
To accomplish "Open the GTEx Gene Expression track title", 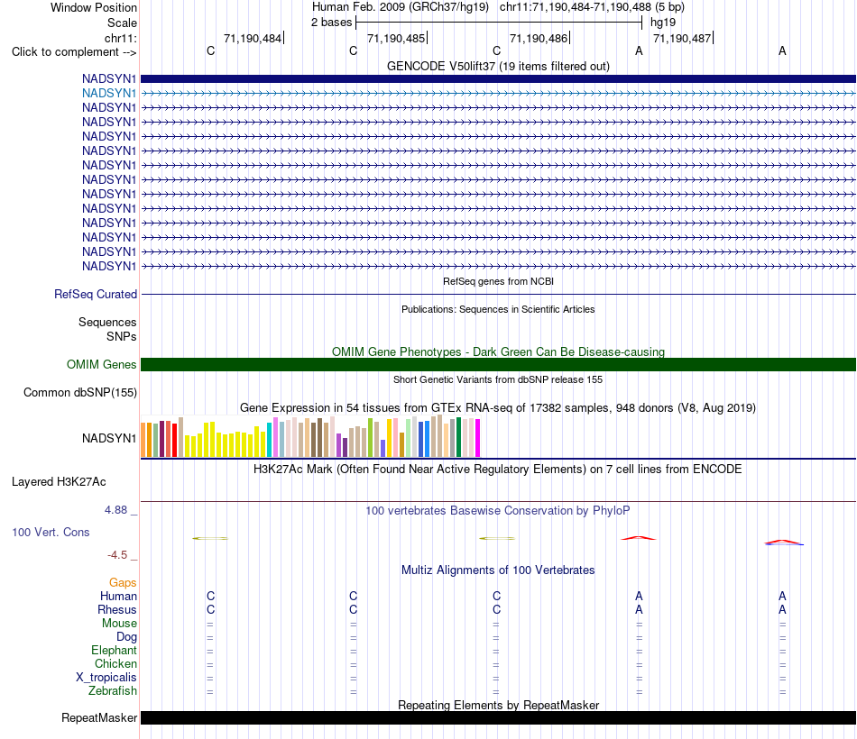I will pos(498,408).
